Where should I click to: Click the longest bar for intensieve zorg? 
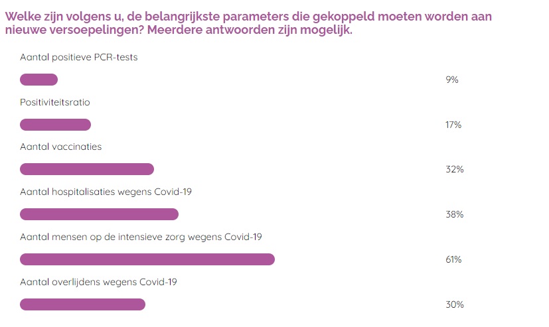[x=147, y=259]
